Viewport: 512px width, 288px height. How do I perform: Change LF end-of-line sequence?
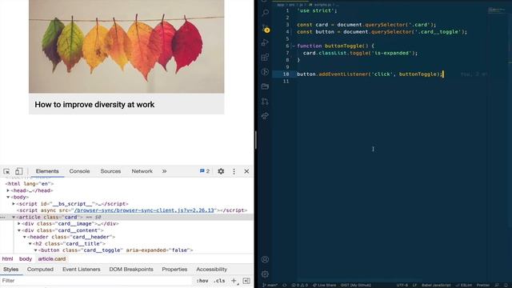coord(414,285)
